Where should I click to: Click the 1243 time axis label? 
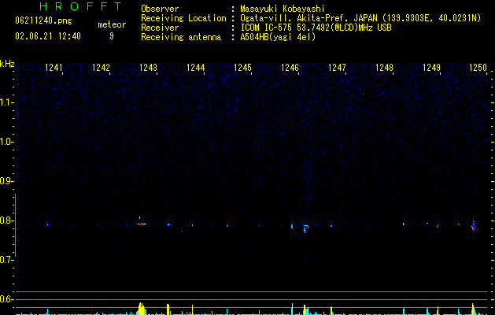click(149, 68)
